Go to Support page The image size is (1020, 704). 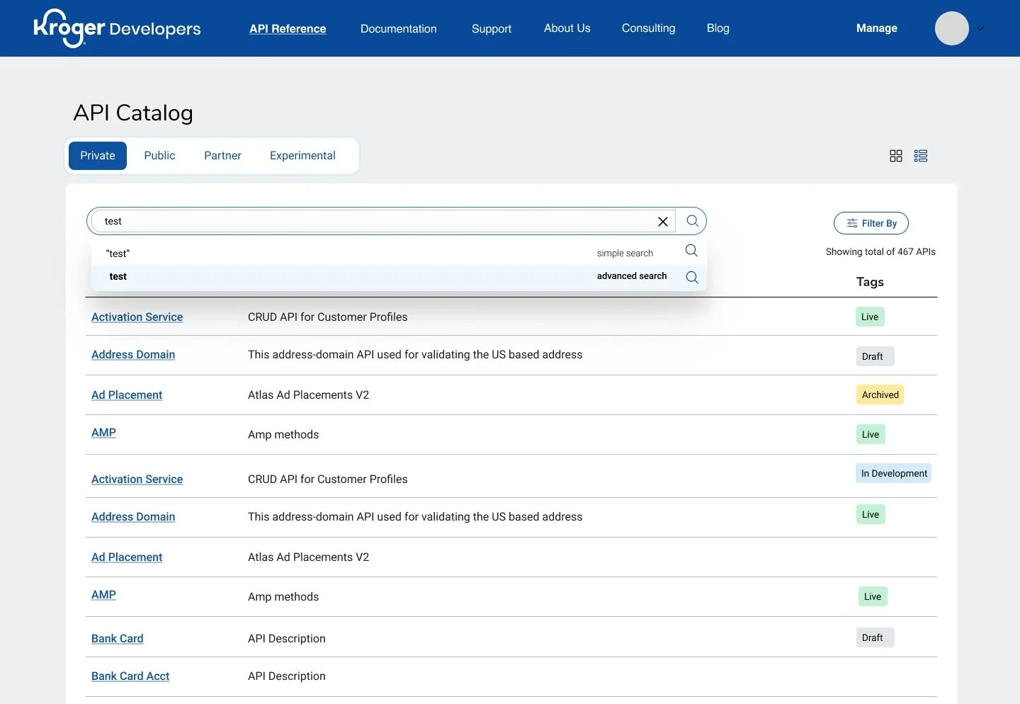492,28
